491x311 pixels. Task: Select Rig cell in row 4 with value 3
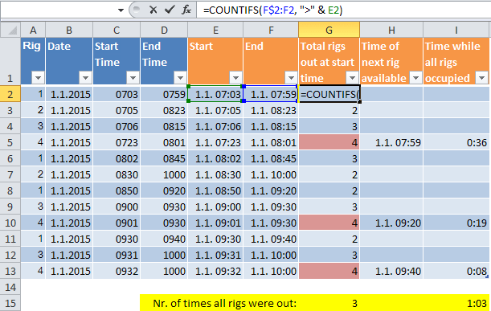click(33, 126)
